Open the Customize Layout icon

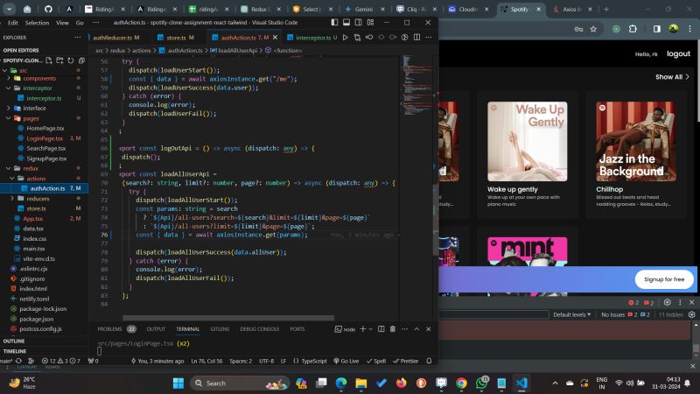(370, 23)
